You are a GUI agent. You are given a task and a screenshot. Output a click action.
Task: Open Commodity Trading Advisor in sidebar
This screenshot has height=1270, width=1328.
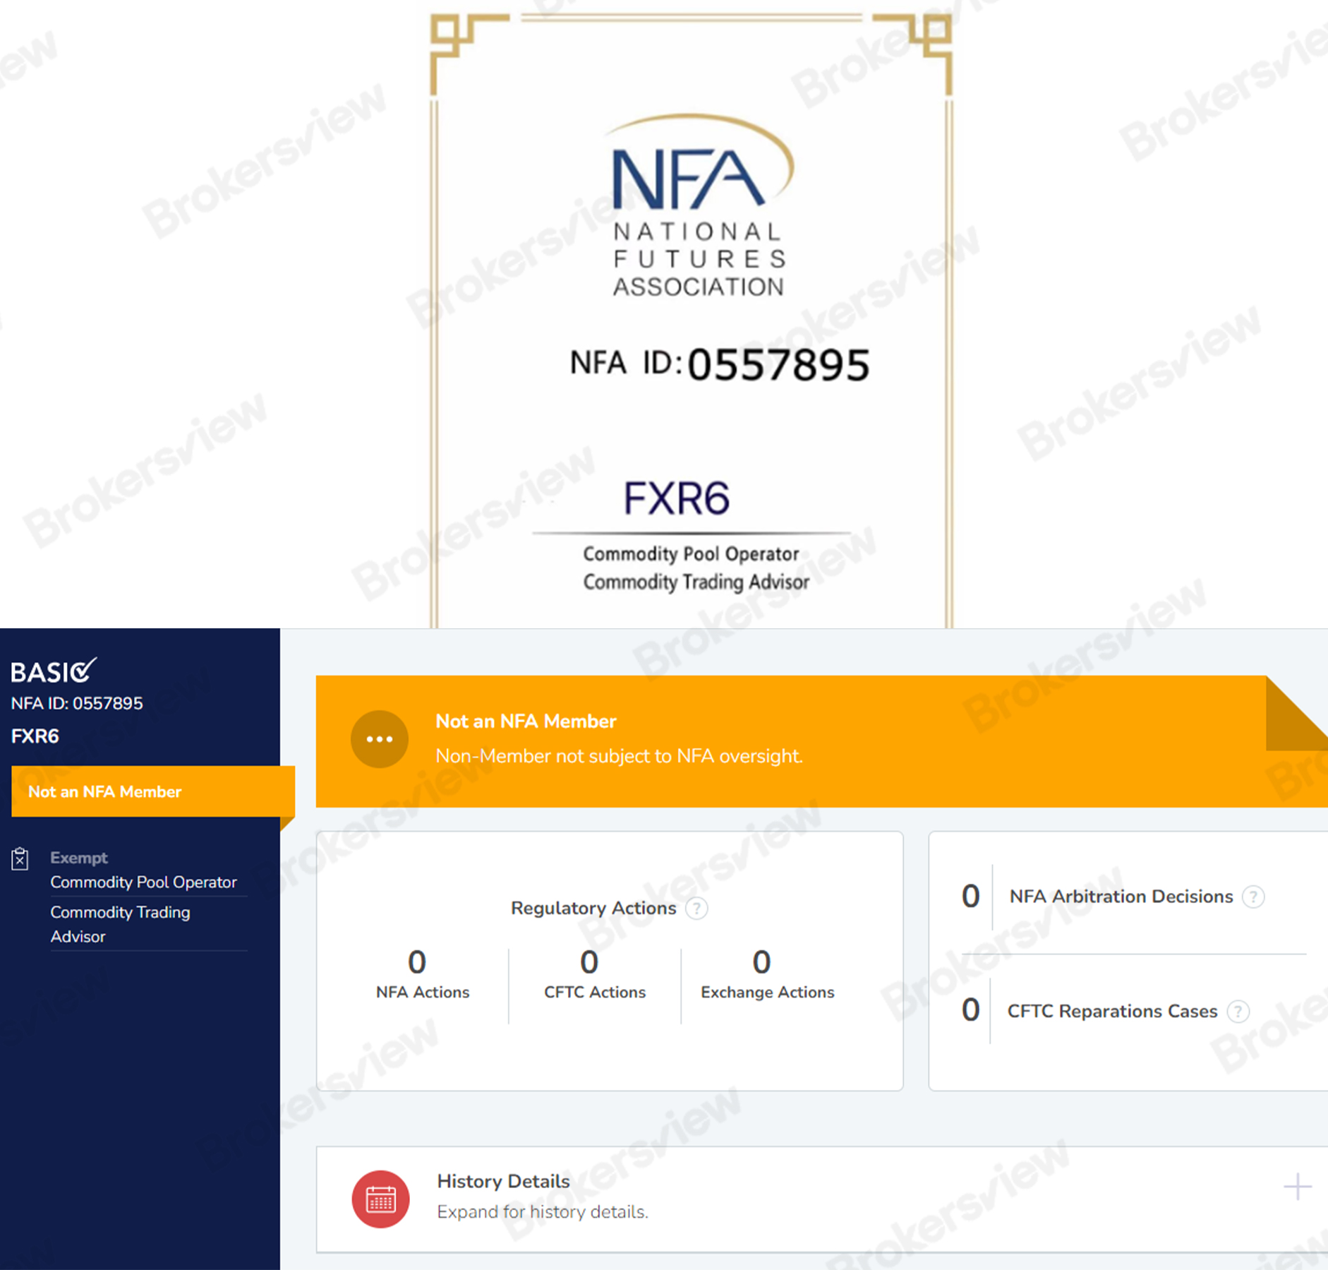(120, 924)
